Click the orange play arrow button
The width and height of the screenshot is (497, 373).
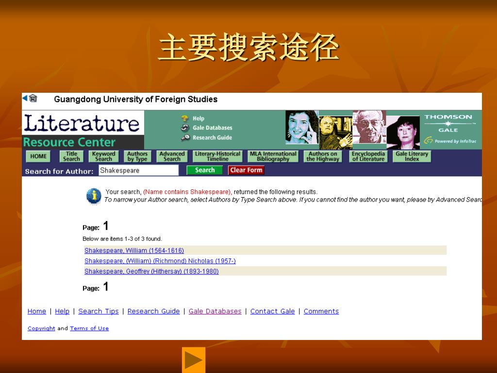pos(194,360)
